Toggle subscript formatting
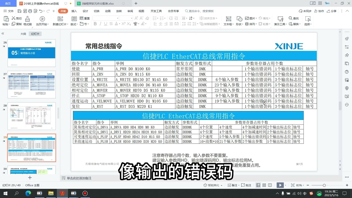Image resolution: width=352 pixels, height=198 pixels. click(128, 24)
